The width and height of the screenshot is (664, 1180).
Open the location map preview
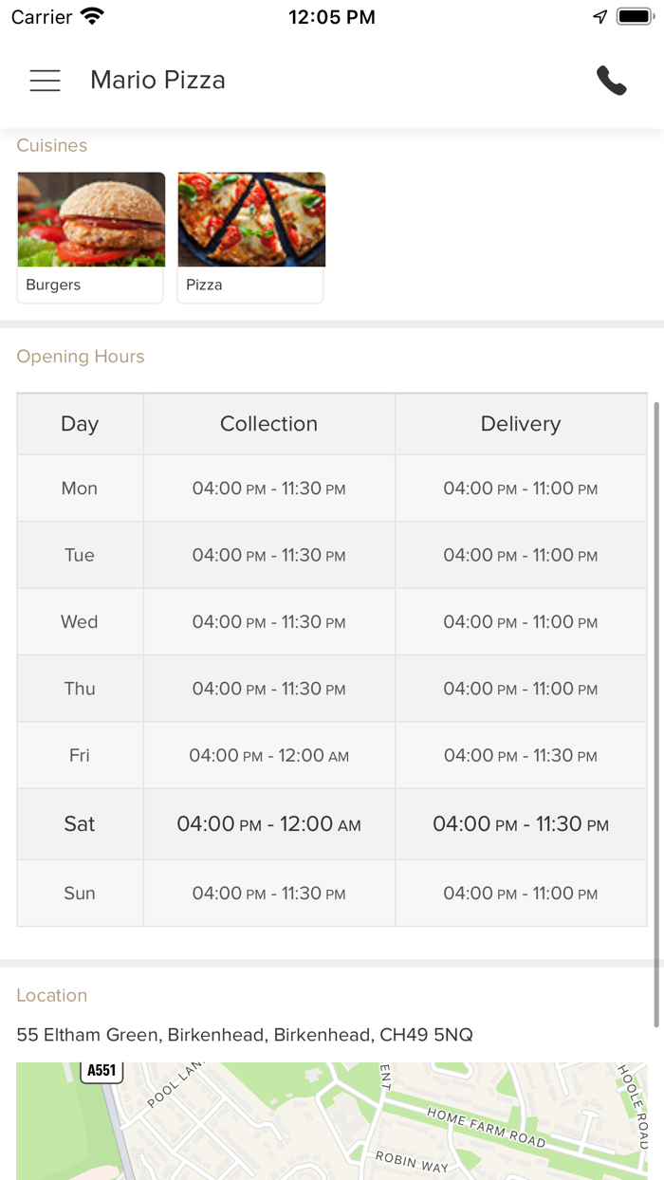332,1124
